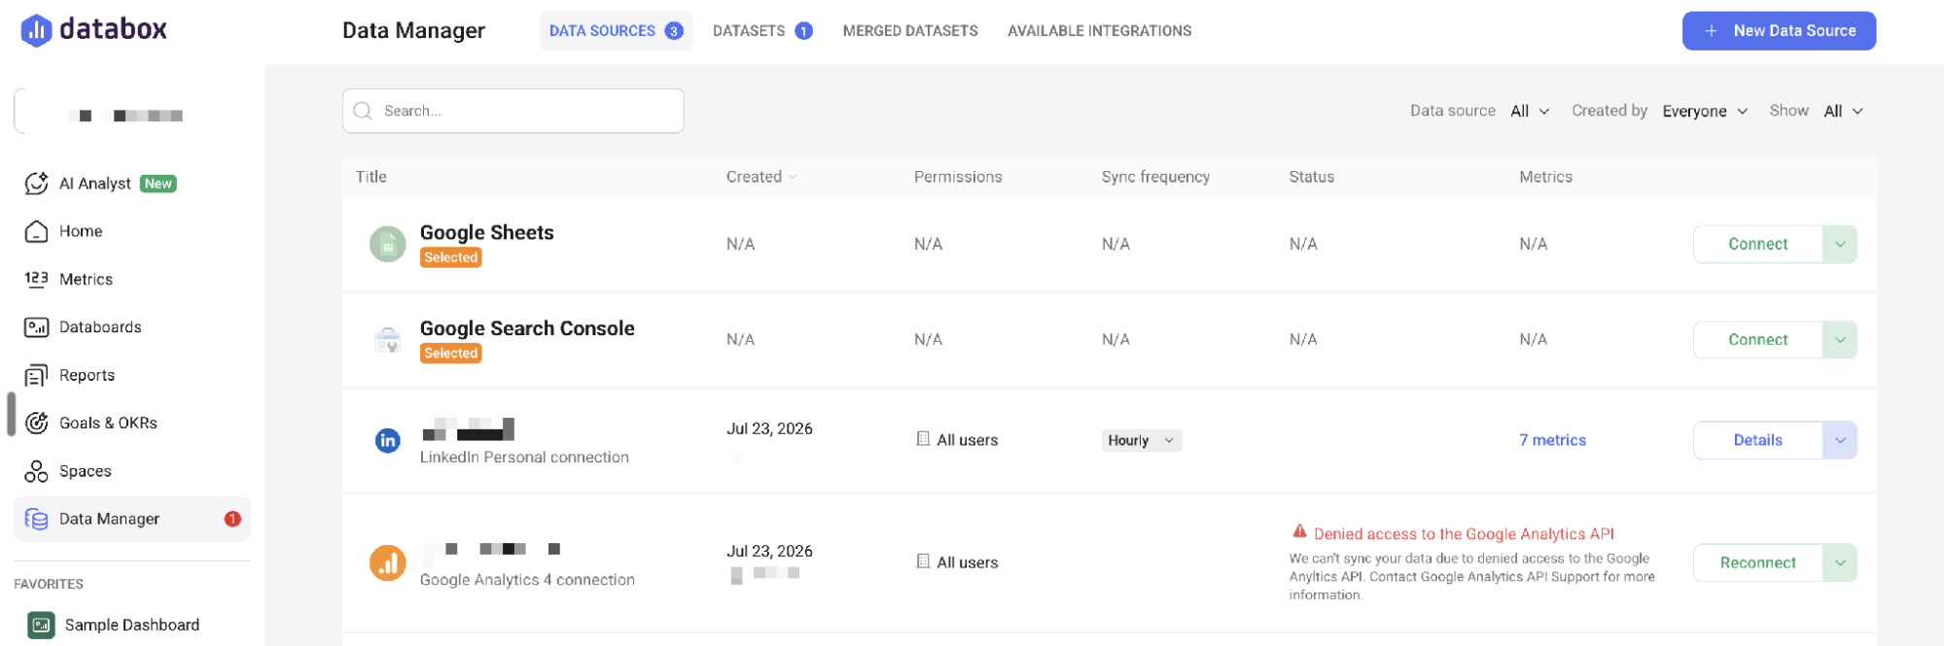Click the Spaces sidebar icon
The width and height of the screenshot is (1944, 646).
tap(36, 471)
